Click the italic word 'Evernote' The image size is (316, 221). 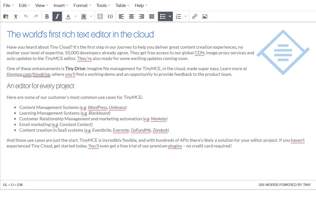tap(121, 130)
